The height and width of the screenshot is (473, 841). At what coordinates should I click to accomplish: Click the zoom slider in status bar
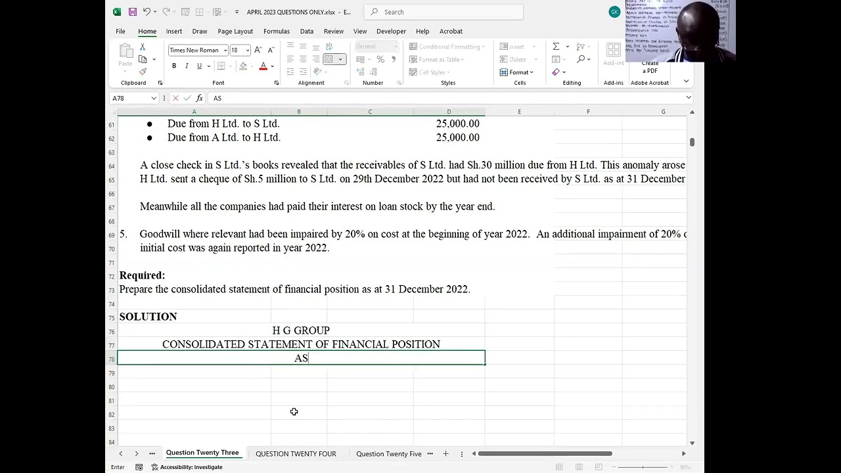pos(643,467)
